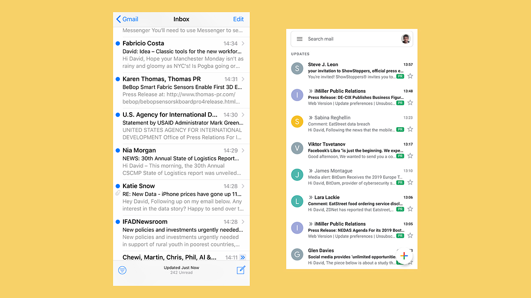Open chevron on Katie Snow row
Viewport: 531px width, 298px height.
tap(243, 186)
